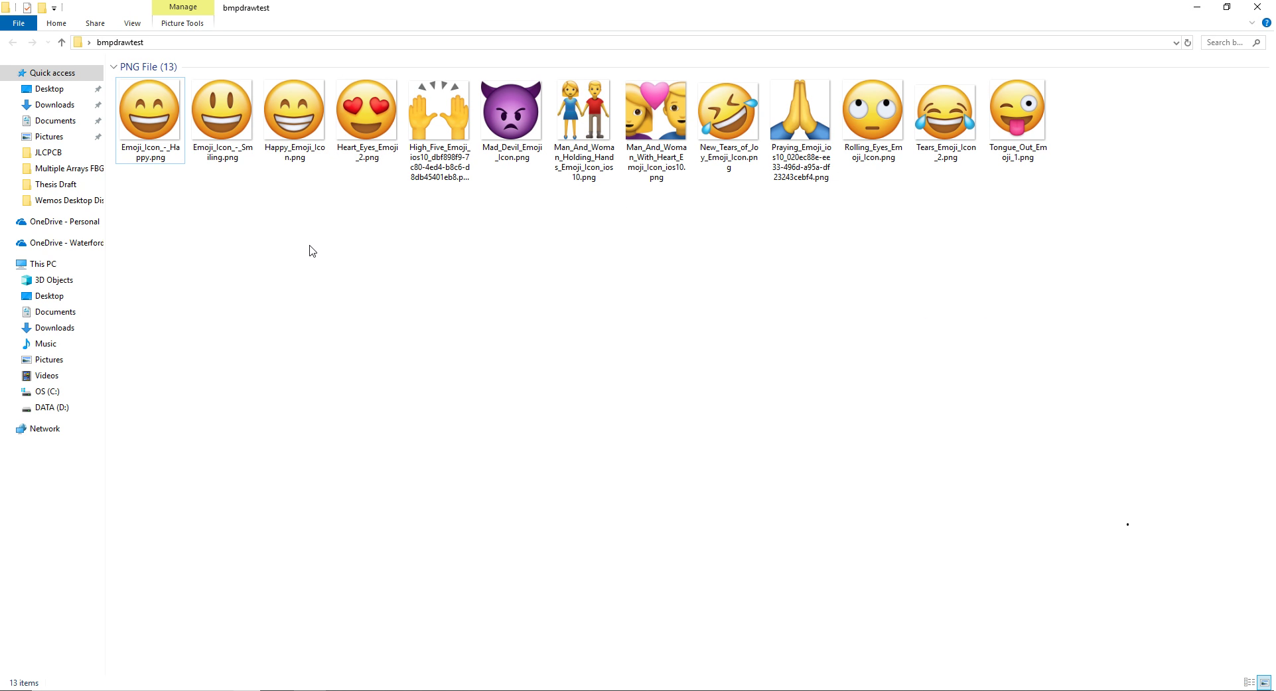This screenshot has height=691, width=1276.
Task: Open OneDrive - Waterford location
Action: 66,243
